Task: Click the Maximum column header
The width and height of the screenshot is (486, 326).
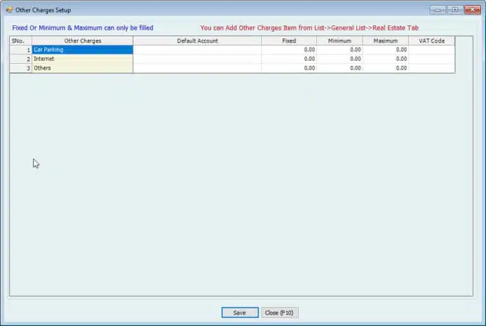Action: click(x=385, y=41)
